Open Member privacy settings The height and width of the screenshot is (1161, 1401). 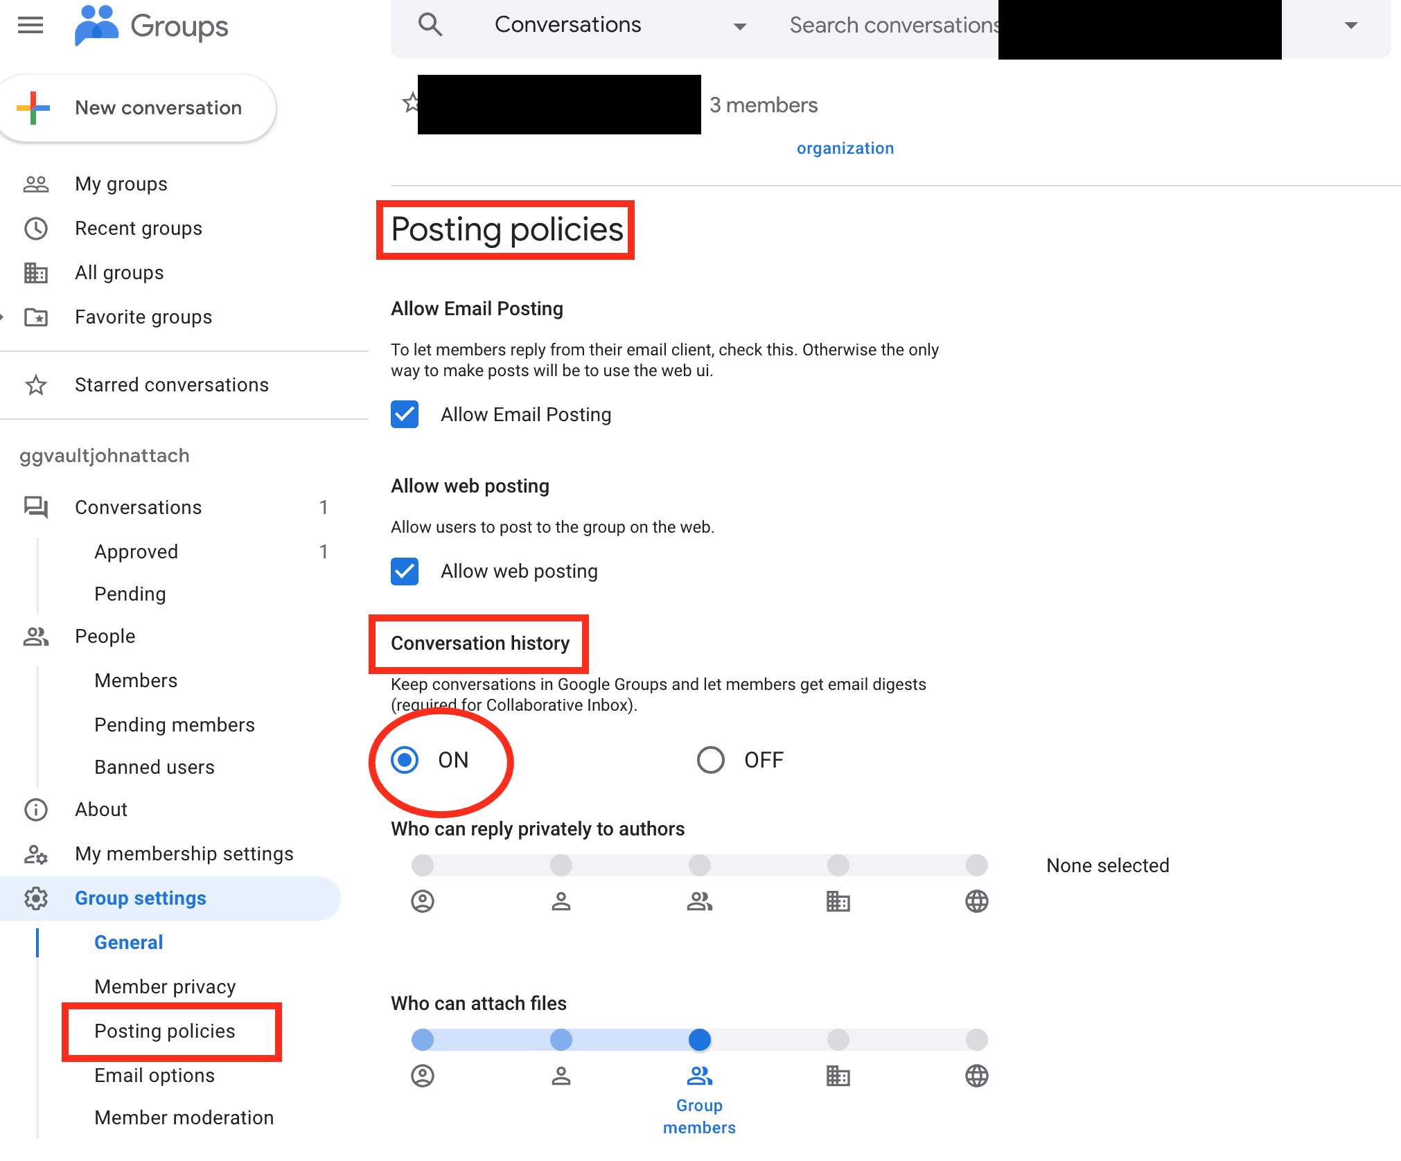[166, 987]
